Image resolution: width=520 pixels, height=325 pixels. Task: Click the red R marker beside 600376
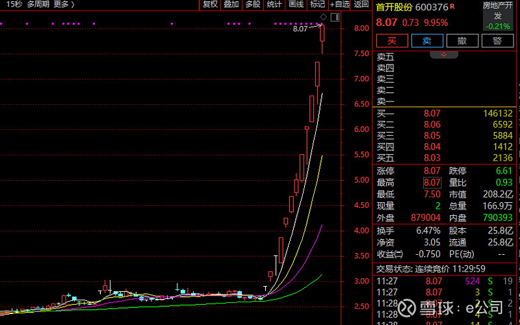click(x=452, y=6)
